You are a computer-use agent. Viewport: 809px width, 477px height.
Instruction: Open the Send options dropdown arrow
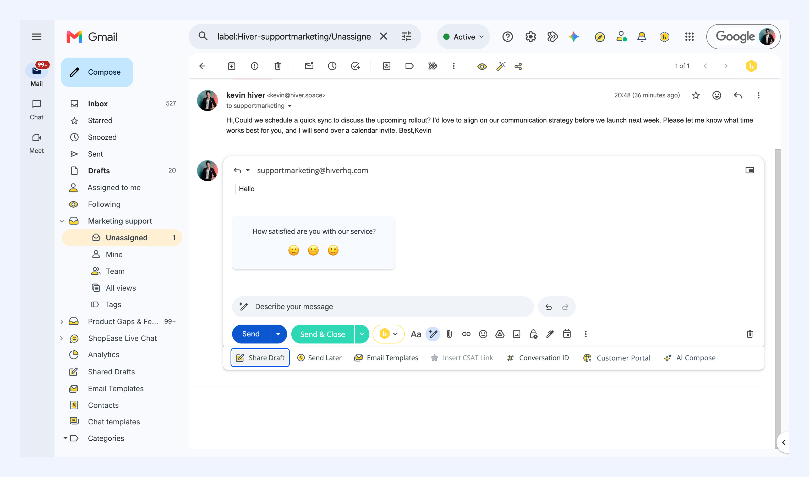point(278,334)
